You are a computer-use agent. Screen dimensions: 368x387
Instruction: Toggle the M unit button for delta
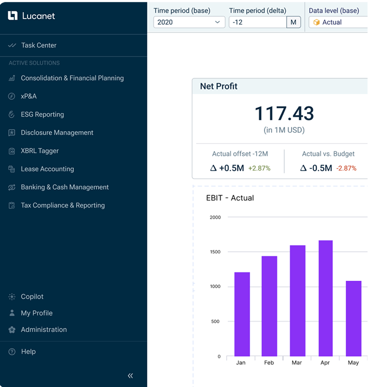(x=294, y=22)
